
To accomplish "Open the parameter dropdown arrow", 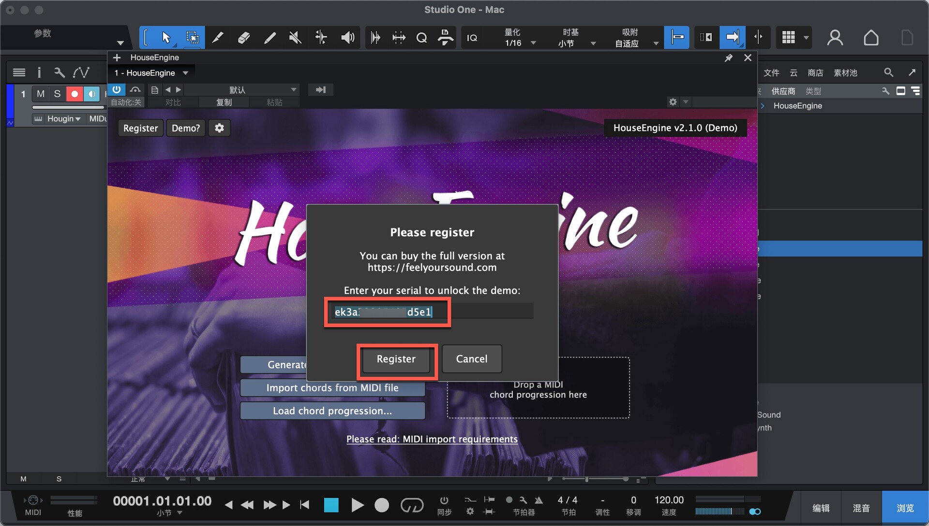I will point(120,43).
